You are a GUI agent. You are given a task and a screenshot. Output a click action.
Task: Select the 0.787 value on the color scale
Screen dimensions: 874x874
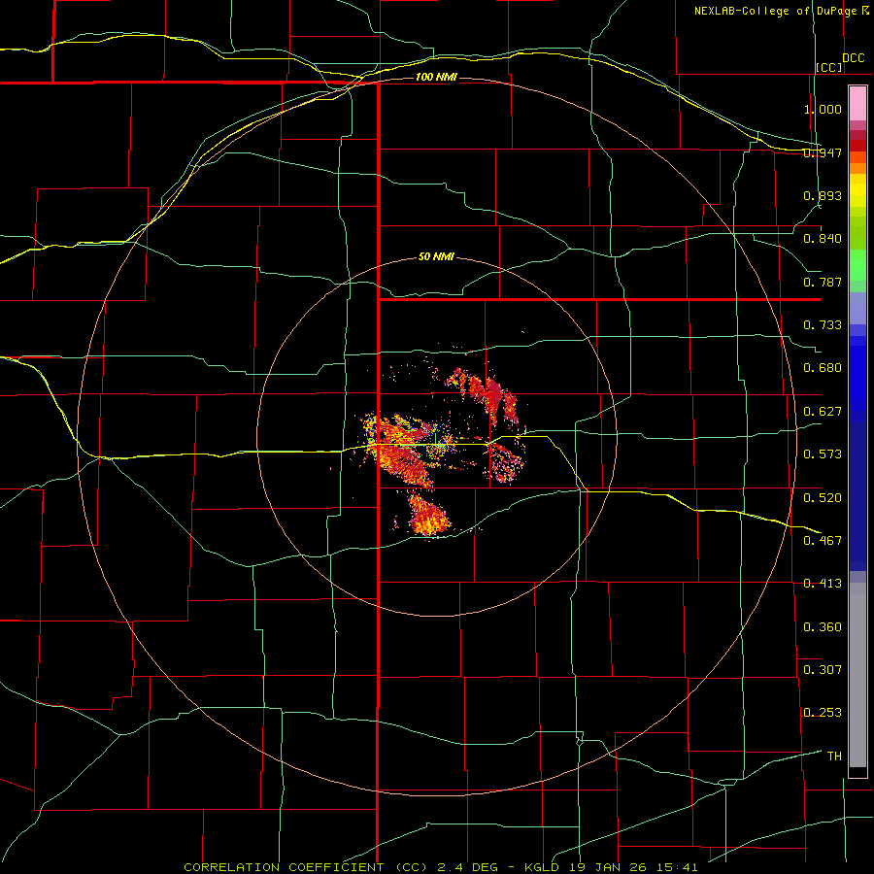click(x=823, y=282)
